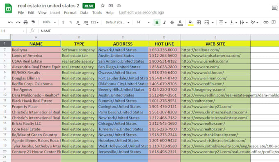Click http://www.shanklinrealty.com/ link cell
Viewport: 279px width, 162px height.
pyautogui.click(x=215, y=135)
